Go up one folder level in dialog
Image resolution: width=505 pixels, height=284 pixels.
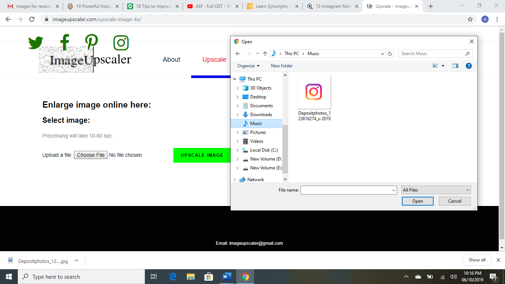click(265, 54)
